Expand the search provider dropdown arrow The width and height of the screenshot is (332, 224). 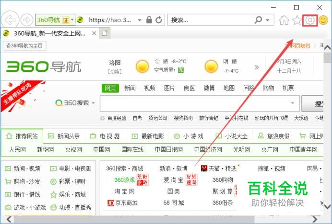coord(268,20)
